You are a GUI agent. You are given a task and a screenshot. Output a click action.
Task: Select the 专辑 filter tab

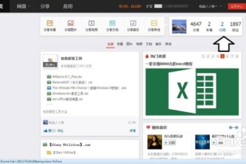click(x=120, y=44)
